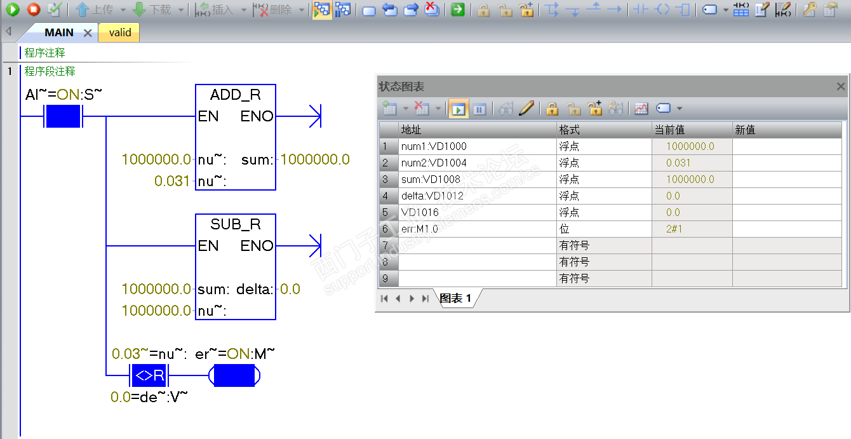Open the 插入 insert dropdown arrow

[243, 10]
